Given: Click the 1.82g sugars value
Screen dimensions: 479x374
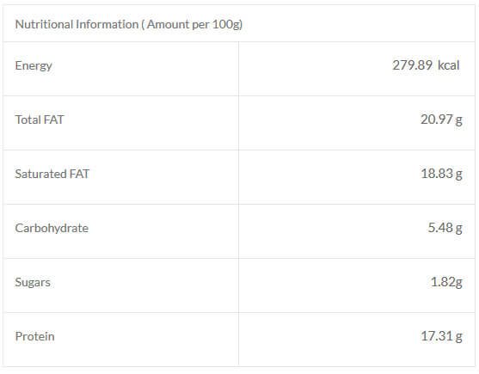Looking at the screenshot, I should [x=446, y=282].
